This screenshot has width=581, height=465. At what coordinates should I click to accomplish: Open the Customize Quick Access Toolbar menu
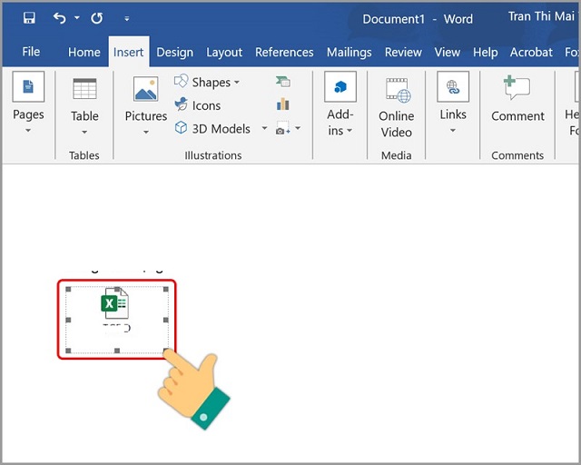pyautogui.click(x=126, y=18)
